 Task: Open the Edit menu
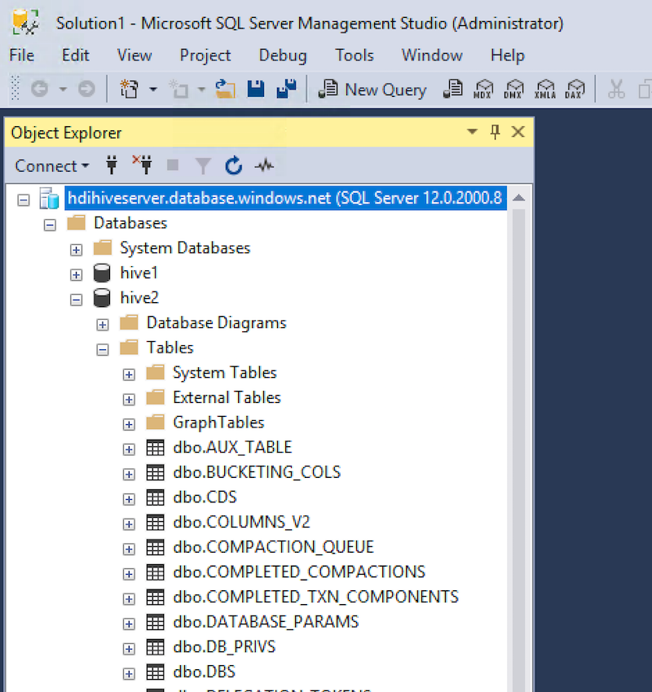tap(76, 55)
